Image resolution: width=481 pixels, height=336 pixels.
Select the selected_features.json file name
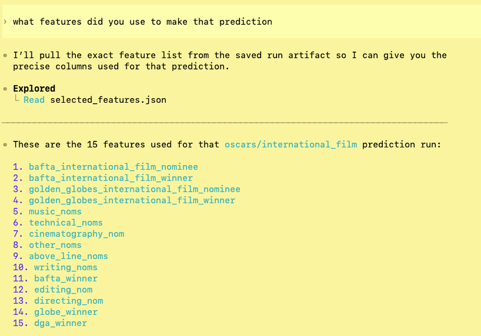coord(109,100)
